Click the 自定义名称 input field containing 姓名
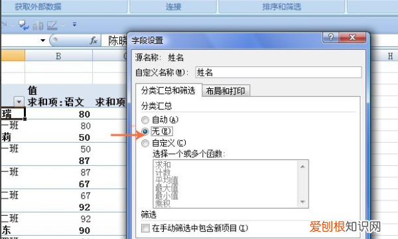Screen dimensions: 398x239 coord(279,72)
